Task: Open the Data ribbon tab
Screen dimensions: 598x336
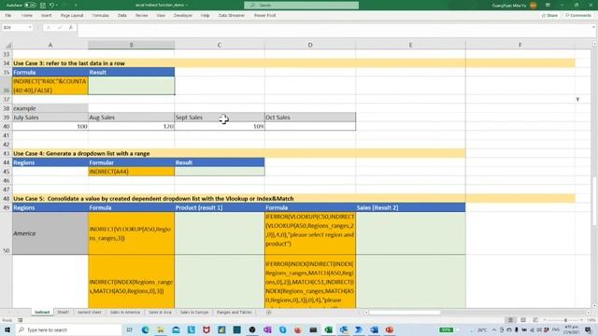Action: [x=122, y=16]
